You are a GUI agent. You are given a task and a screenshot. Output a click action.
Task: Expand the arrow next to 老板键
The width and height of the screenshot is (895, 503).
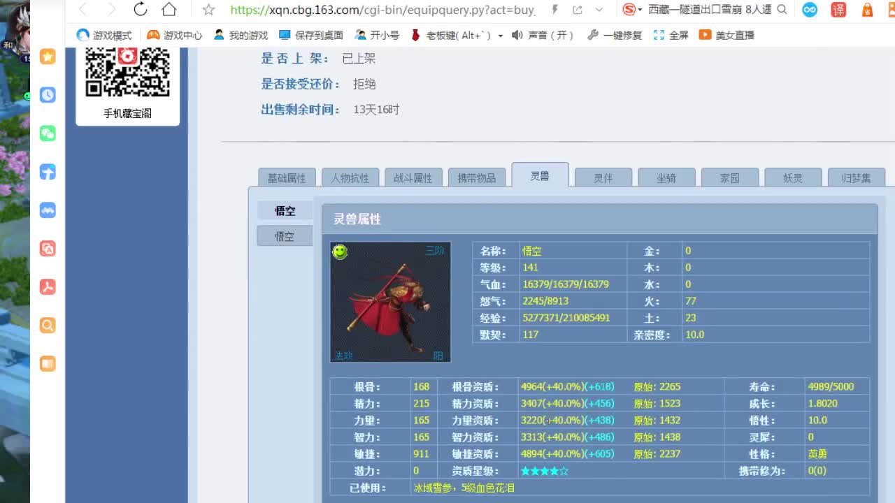tap(501, 36)
